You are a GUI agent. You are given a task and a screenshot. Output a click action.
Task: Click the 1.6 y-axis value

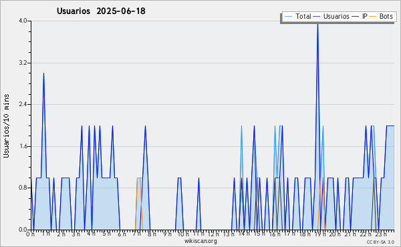pos(23,146)
